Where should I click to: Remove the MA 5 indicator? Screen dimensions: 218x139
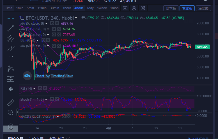pos(57,23)
